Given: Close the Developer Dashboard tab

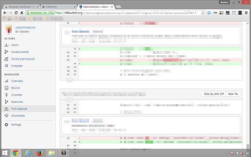Looking at the screenshot, I should (38, 7).
